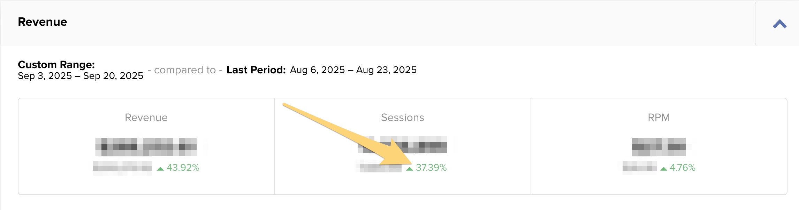Click the green up arrow beside 4.76%
The width and height of the screenshot is (799, 210).
coord(664,169)
